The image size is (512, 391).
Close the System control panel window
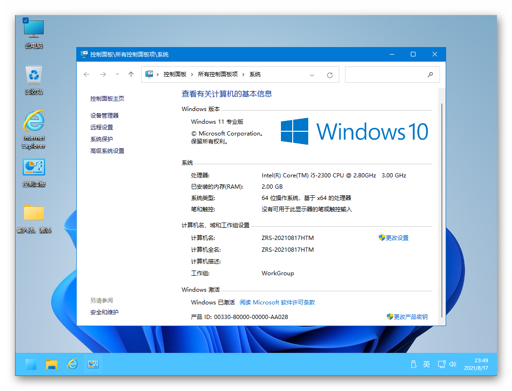click(435, 54)
